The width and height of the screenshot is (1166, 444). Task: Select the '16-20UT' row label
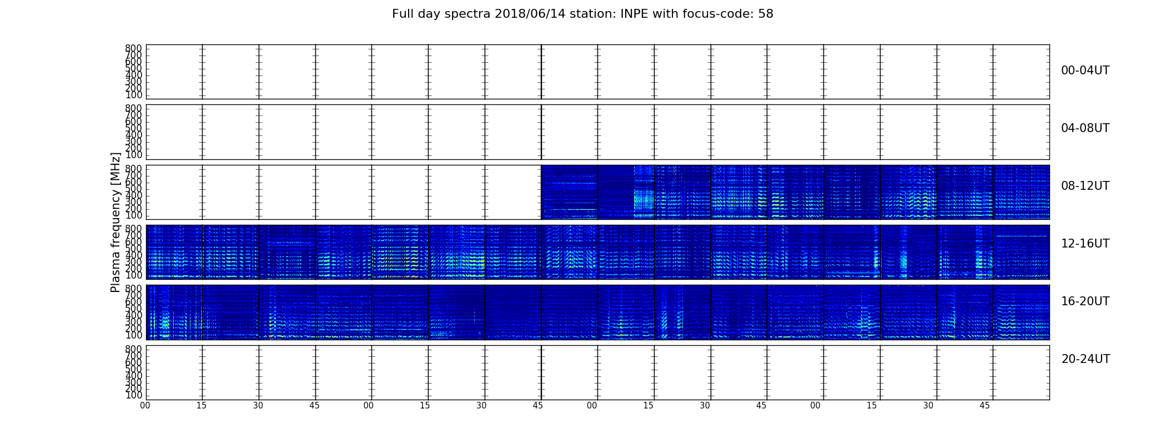1085,301
